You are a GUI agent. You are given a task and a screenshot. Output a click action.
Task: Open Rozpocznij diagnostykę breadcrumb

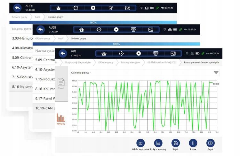coord(78,63)
